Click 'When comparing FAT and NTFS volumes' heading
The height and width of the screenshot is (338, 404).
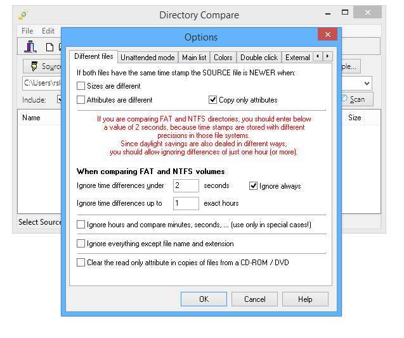coord(151,172)
